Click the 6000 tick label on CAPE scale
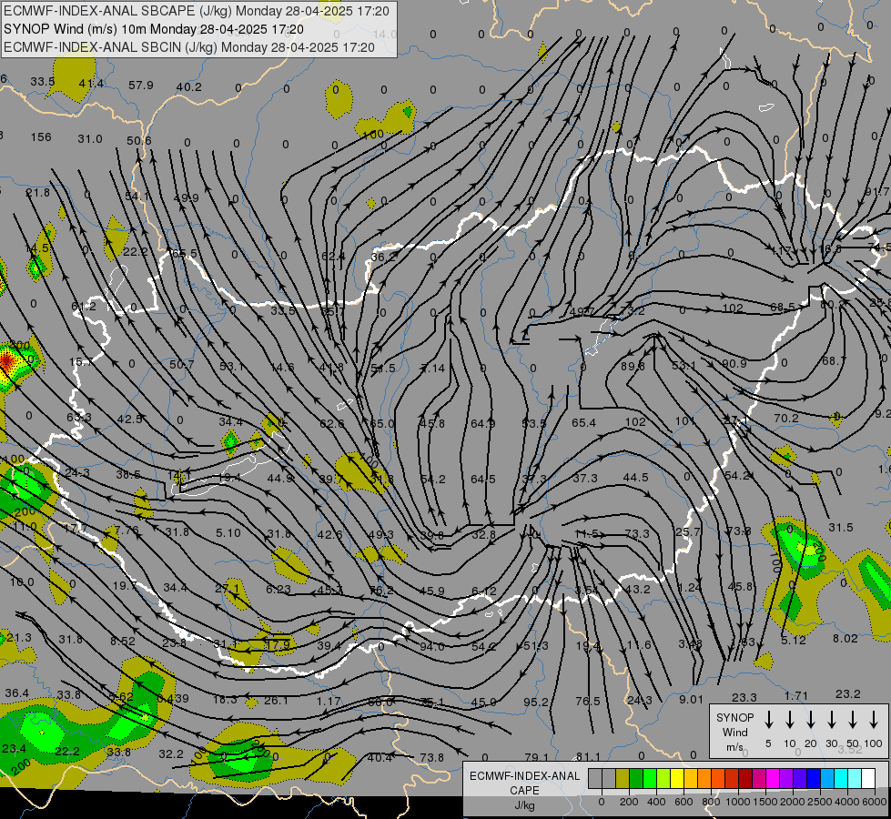891x819 pixels. pyautogui.click(x=874, y=802)
